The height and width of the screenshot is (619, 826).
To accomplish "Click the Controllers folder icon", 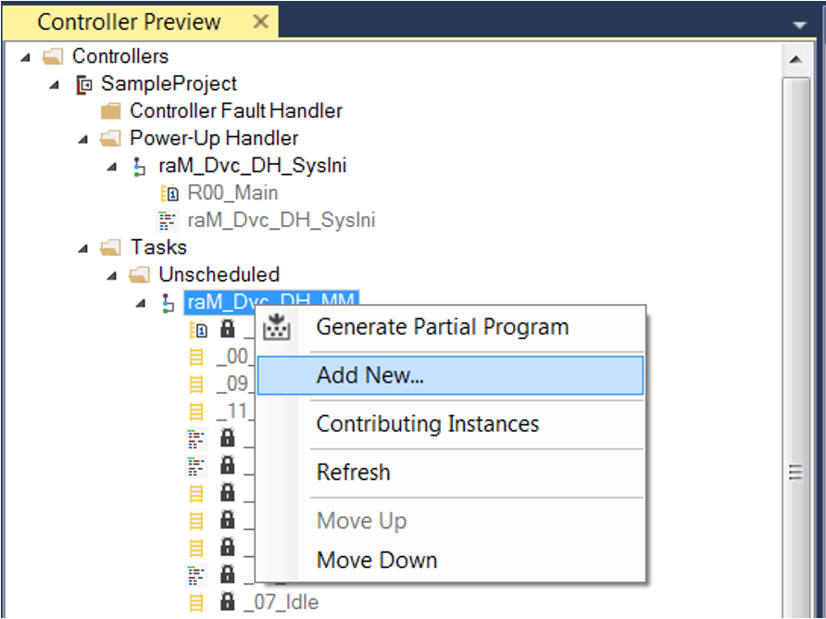I will (x=53, y=56).
